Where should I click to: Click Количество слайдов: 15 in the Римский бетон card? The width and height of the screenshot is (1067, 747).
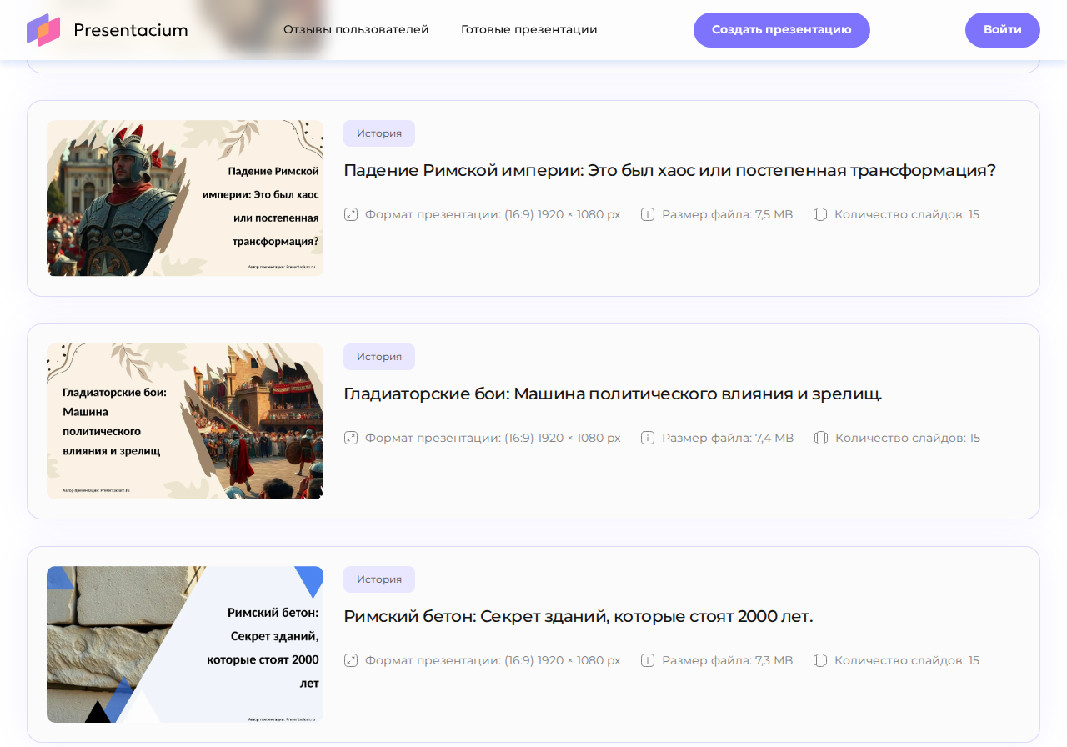tap(907, 660)
